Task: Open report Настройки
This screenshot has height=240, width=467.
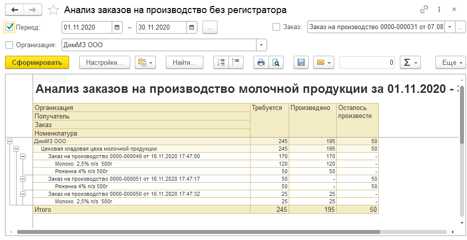Action: (x=104, y=62)
